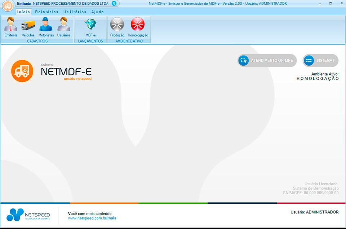Click the 'Usuário: ADMINISTRADOR' footer text
This screenshot has height=229, width=346.
point(314,212)
